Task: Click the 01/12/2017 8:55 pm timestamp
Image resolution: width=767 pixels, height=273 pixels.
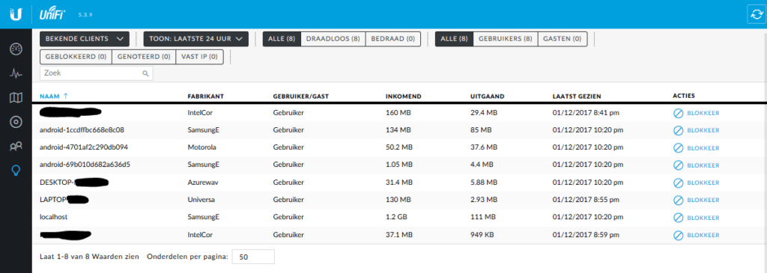Action: [x=586, y=200]
